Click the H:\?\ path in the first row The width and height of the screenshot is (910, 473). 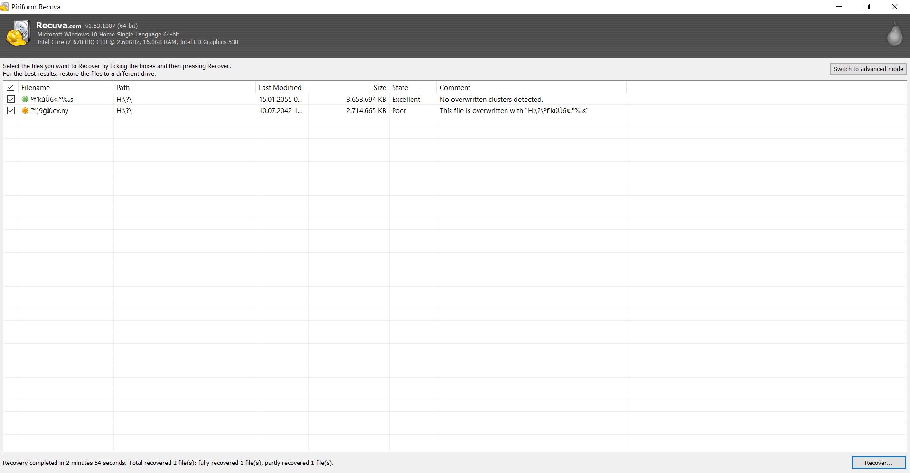click(x=124, y=100)
